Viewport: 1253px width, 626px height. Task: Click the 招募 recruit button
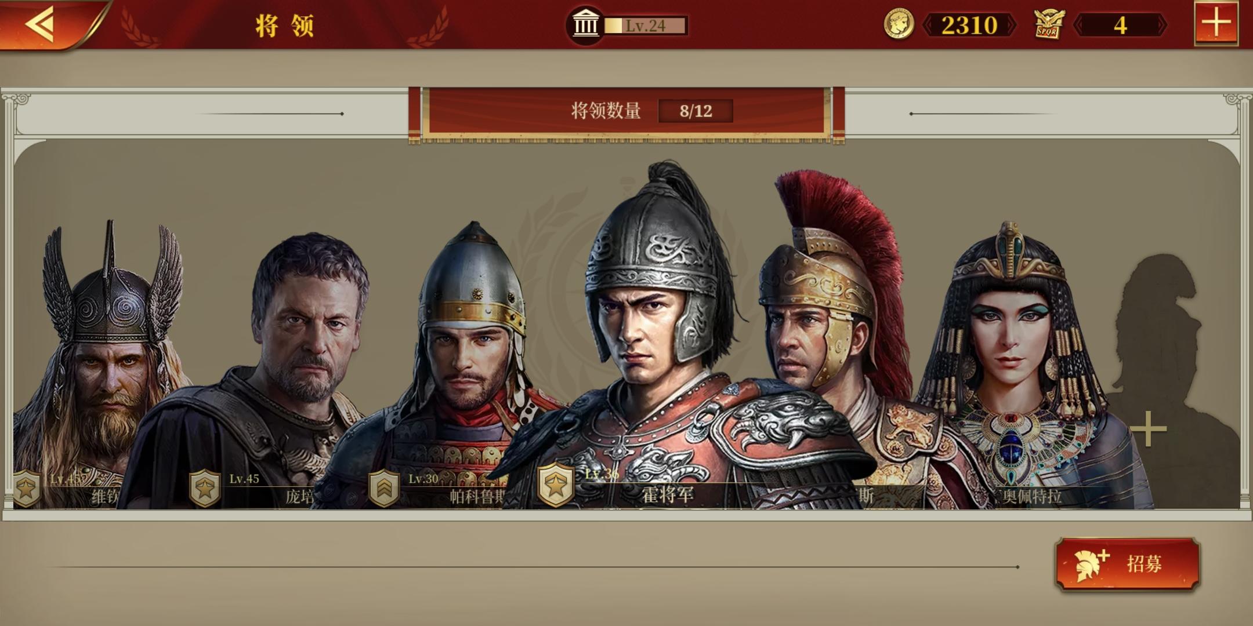pyautogui.click(x=1127, y=564)
